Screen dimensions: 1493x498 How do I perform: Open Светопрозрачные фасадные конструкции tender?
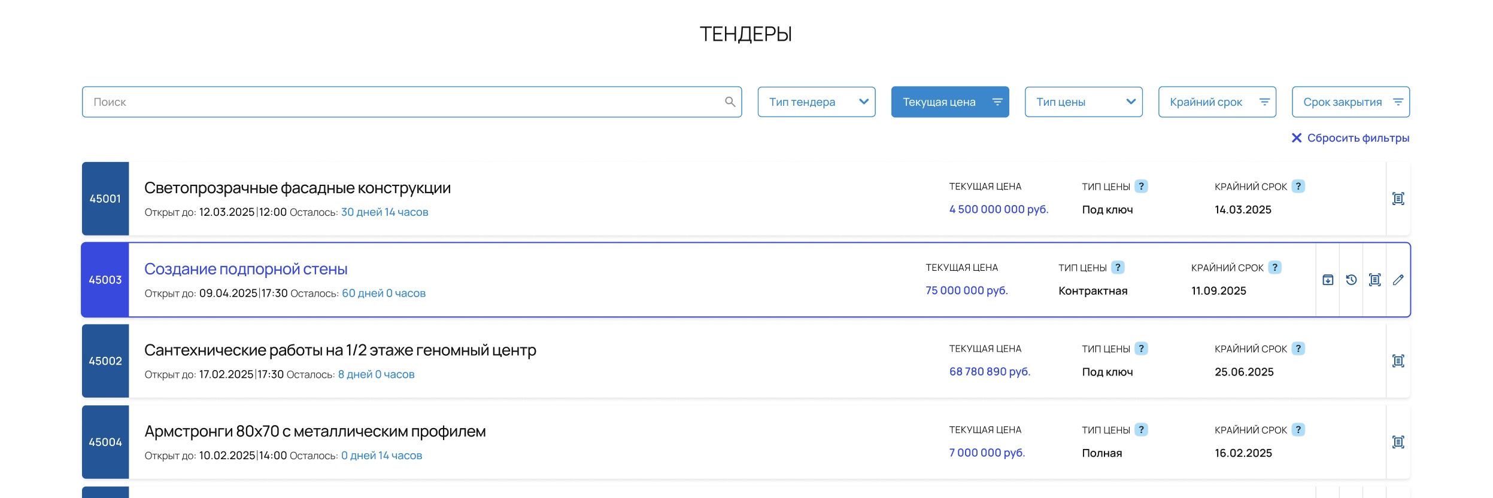click(297, 188)
